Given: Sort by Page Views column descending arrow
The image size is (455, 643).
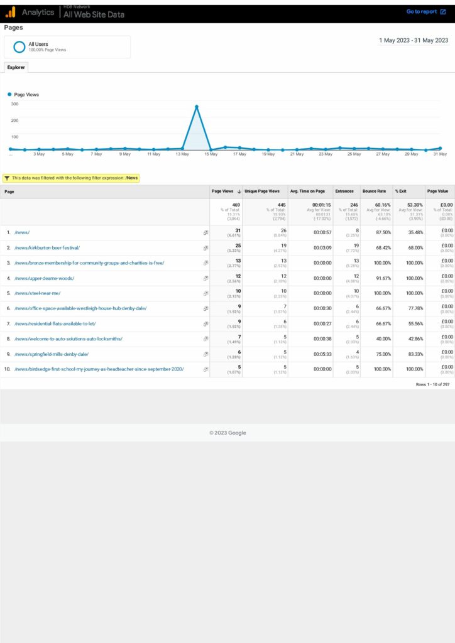Looking at the screenshot, I should coord(239,191).
